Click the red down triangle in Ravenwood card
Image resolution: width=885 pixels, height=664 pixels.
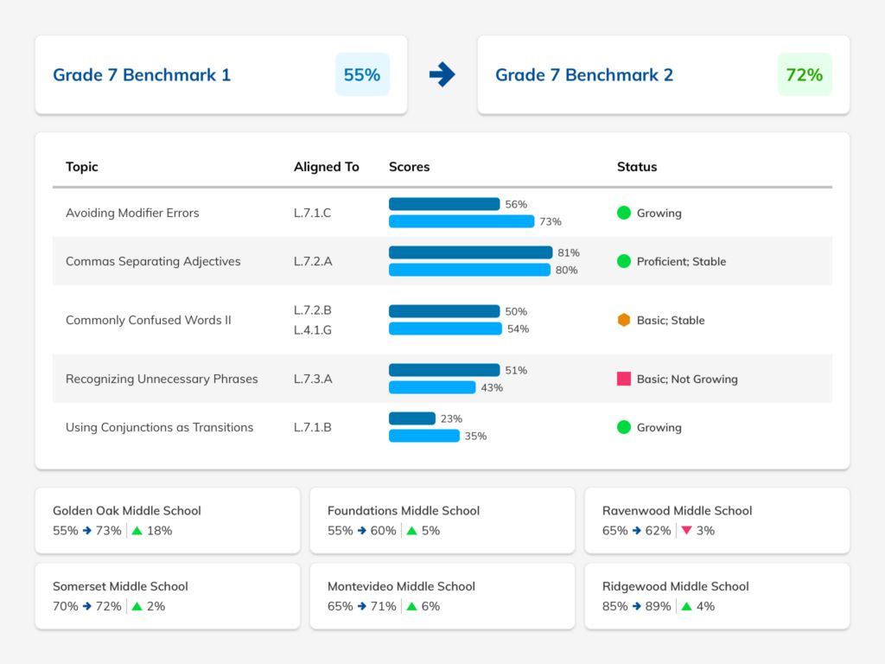pos(686,531)
